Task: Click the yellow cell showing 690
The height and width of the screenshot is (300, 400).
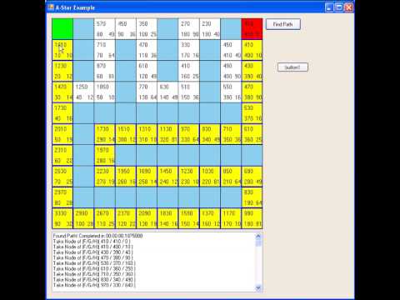Action: point(252,177)
